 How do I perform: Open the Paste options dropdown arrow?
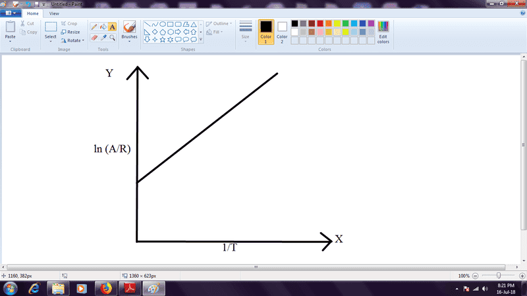click(10, 41)
